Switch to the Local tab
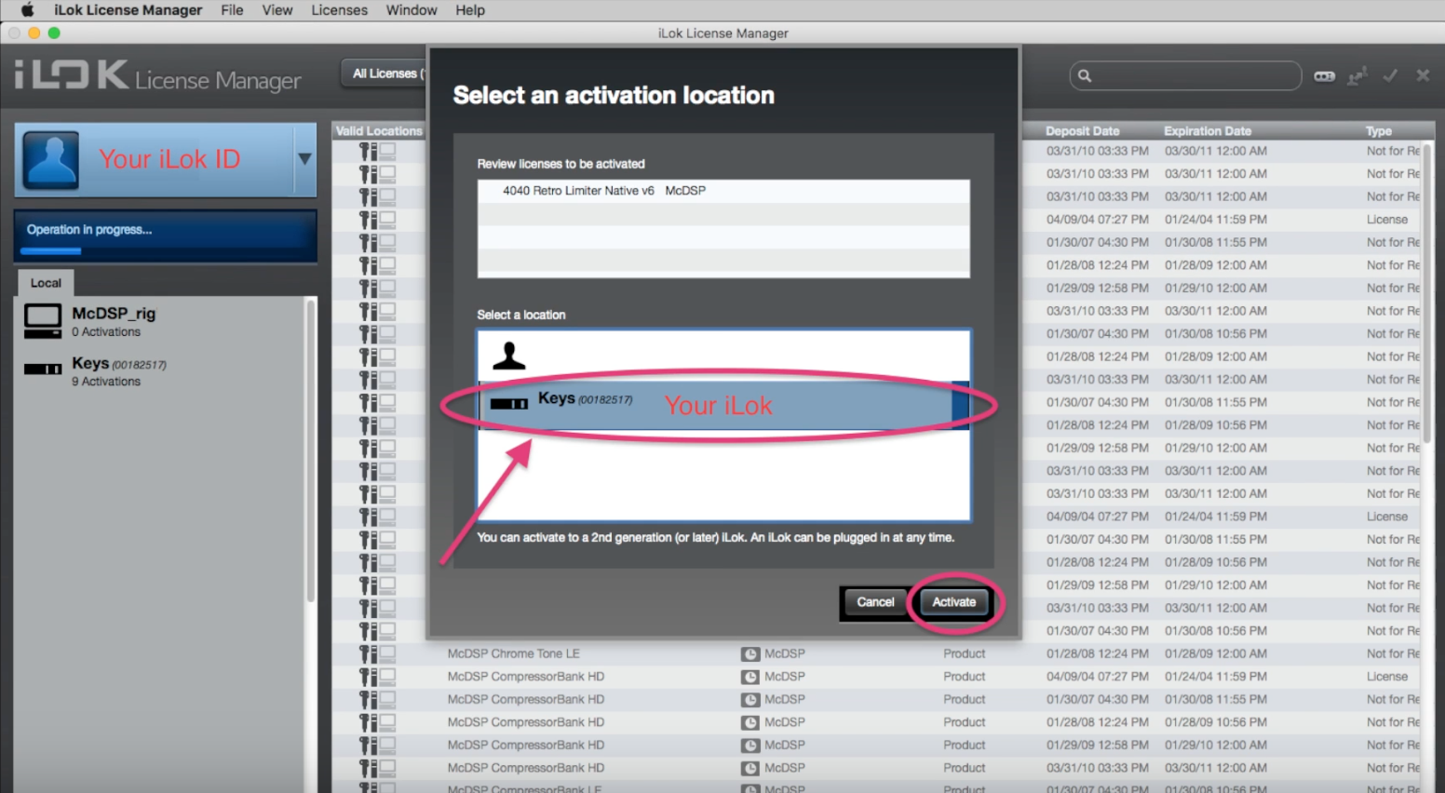 [x=46, y=283]
